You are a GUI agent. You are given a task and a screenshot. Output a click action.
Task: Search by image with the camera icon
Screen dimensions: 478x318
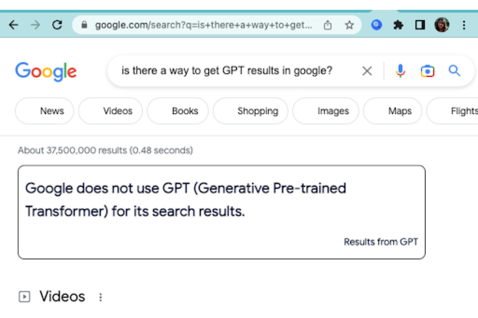tap(427, 71)
